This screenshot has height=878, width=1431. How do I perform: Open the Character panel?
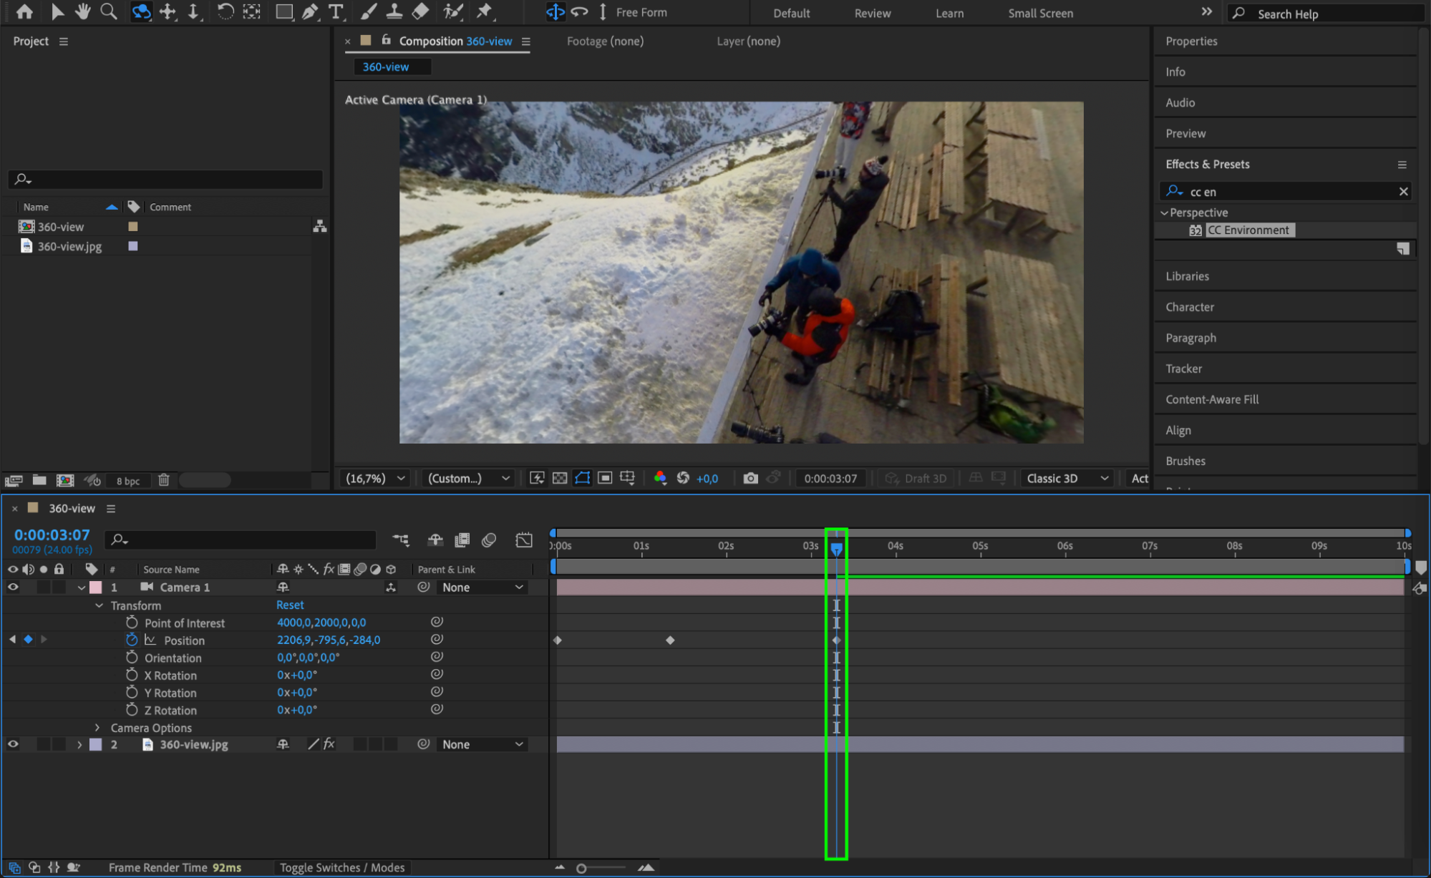[1189, 307]
